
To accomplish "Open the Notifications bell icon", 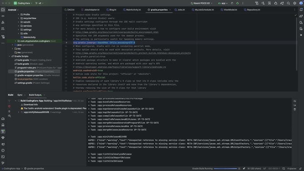I will (x=301, y=10).
